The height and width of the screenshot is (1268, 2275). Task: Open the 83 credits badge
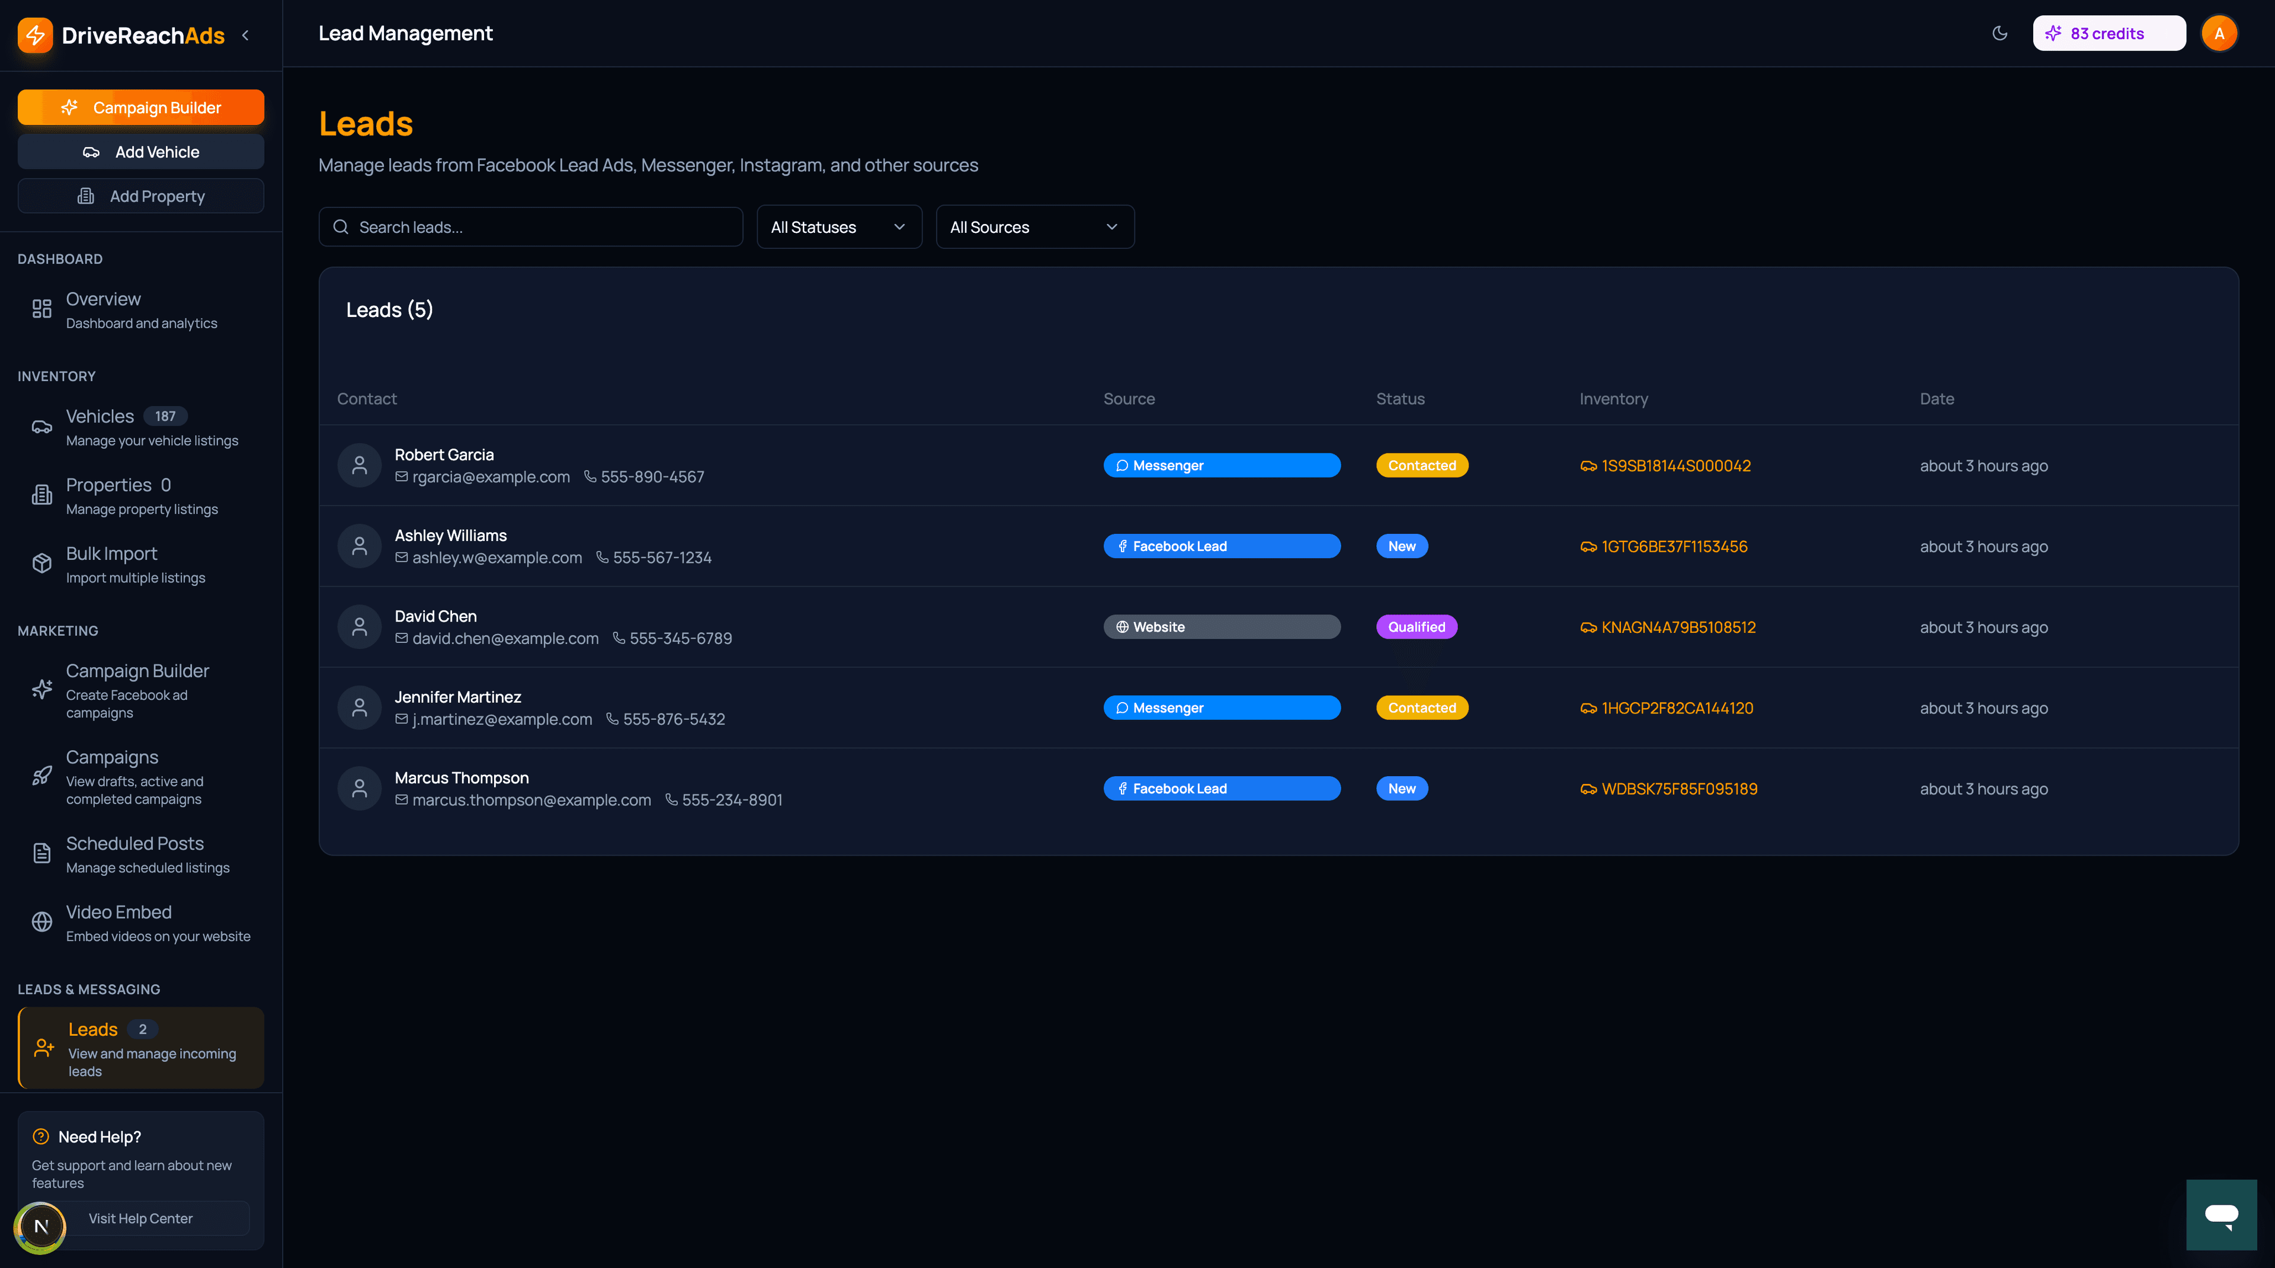tap(2108, 34)
